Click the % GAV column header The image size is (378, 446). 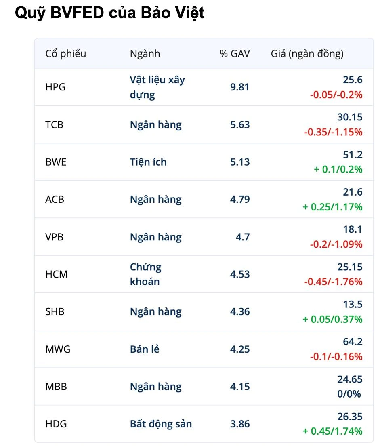tap(235, 53)
